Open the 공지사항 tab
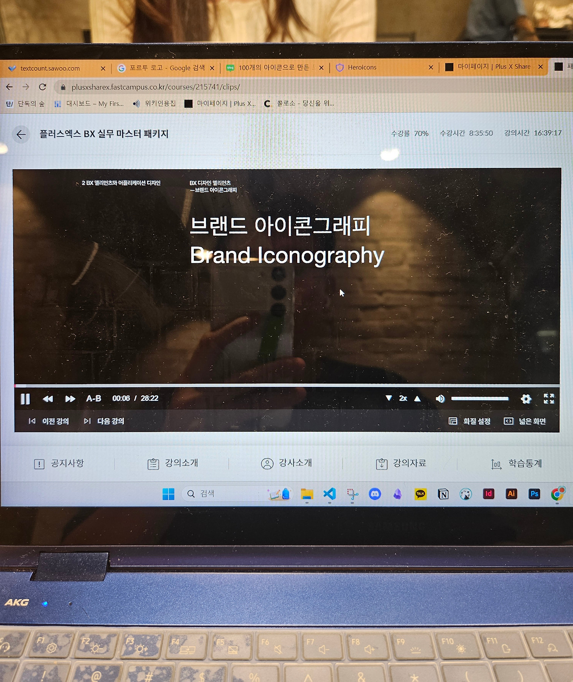 pyautogui.click(x=59, y=463)
